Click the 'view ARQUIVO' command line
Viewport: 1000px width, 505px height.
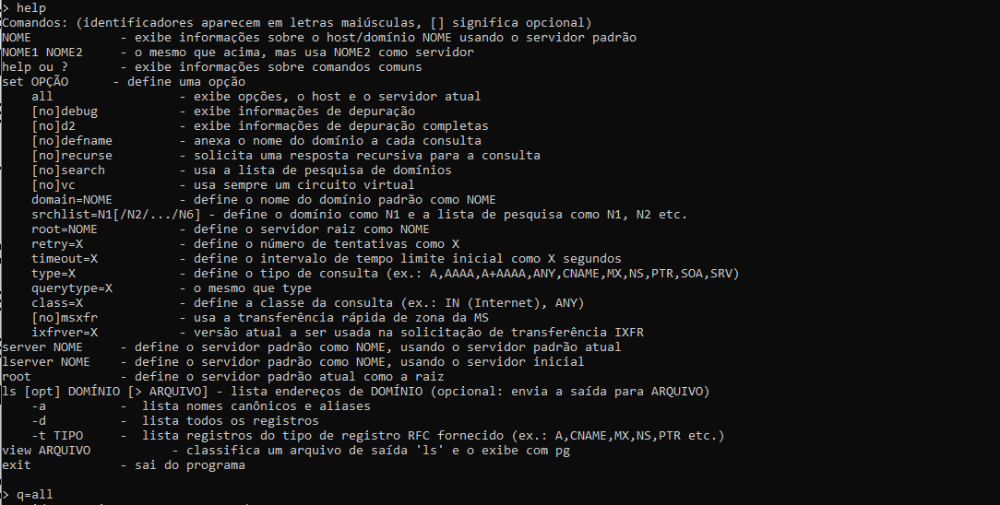pyautogui.click(x=46, y=450)
